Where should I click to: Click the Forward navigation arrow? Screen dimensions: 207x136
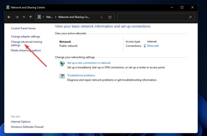pyautogui.click(x=17, y=17)
